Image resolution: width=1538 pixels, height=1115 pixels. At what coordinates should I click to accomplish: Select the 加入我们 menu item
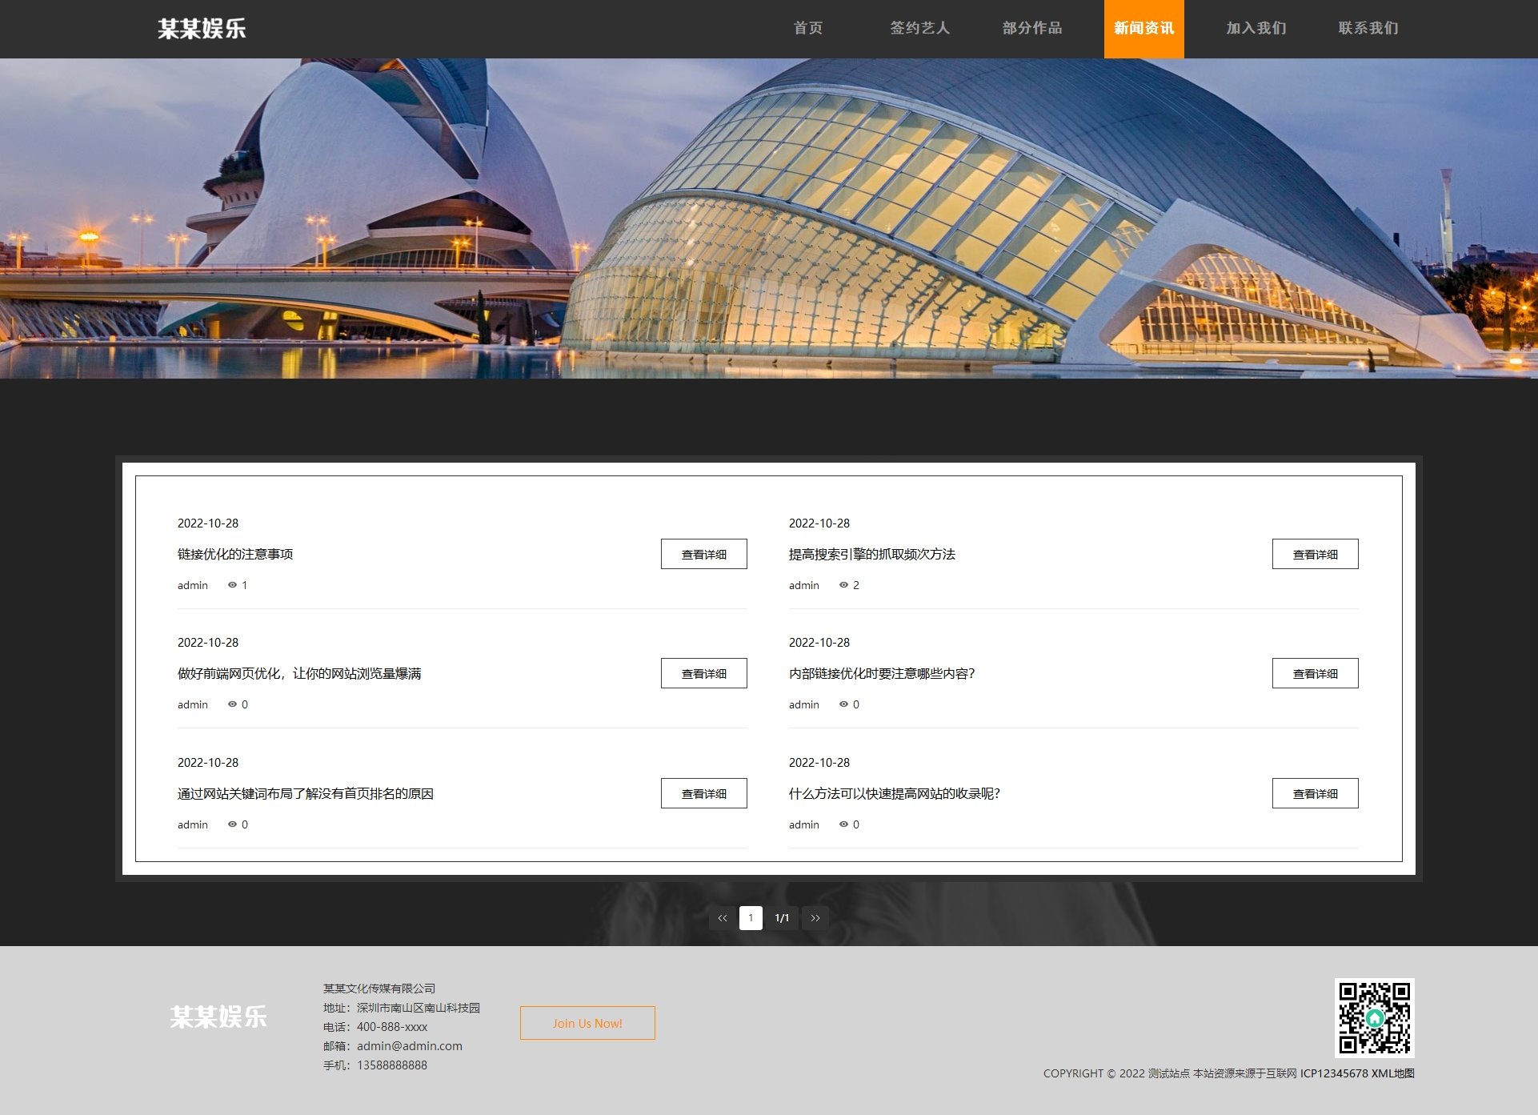(1256, 29)
